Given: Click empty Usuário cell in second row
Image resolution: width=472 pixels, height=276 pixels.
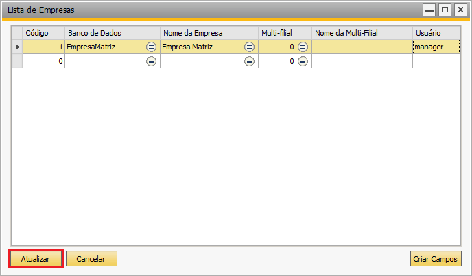Looking at the screenshot, I should click(x=436, y=62).
